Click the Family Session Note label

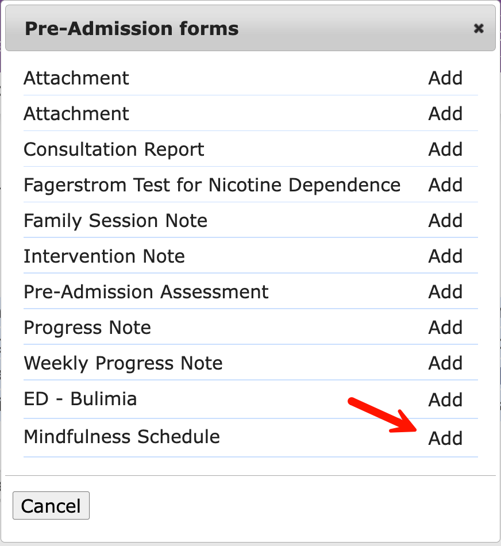coord(115,221)
